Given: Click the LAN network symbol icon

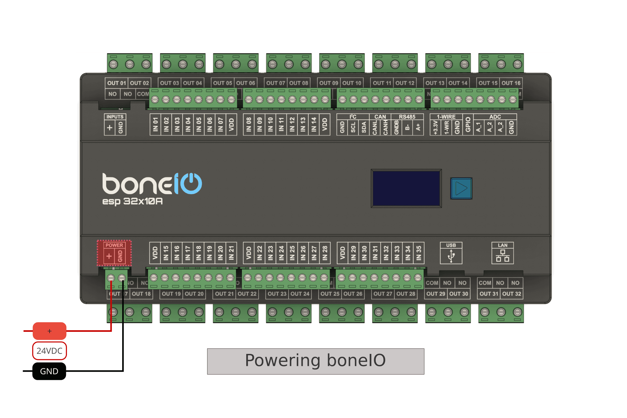Looking at the screenshot, I should [x=503, y=256].
